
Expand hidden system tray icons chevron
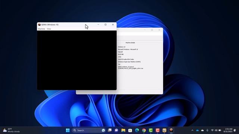pos(192,130)
